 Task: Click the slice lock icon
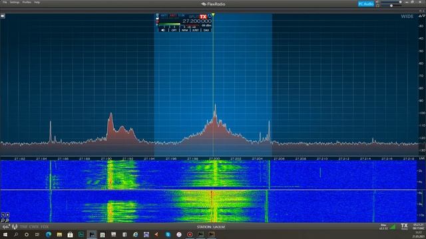pyautogui.click(x=157, y=19)
